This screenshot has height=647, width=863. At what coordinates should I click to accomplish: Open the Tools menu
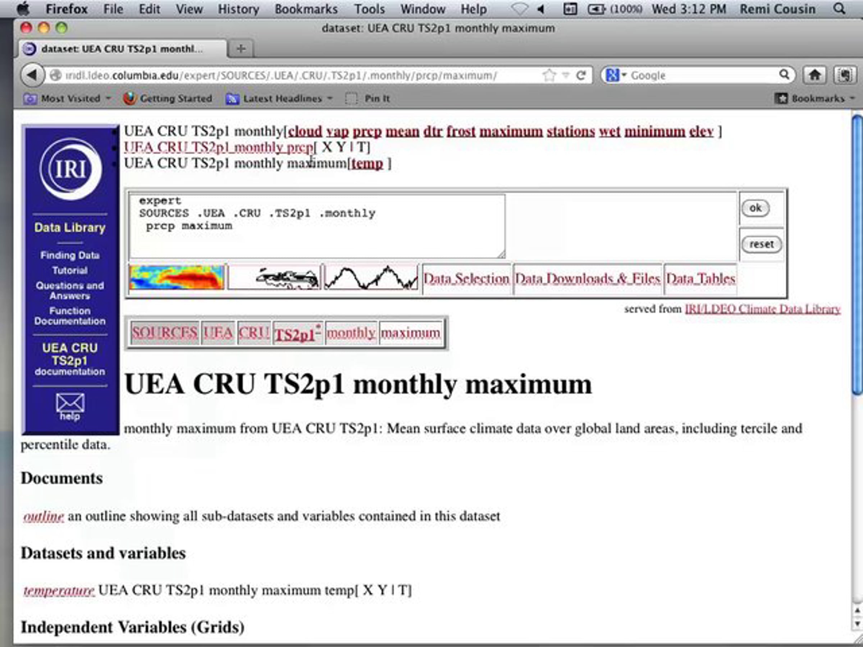(369, 9)
